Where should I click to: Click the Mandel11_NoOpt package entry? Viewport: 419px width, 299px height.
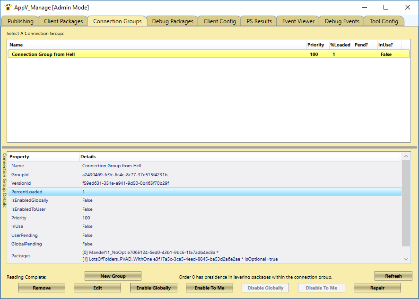[150, 252]
